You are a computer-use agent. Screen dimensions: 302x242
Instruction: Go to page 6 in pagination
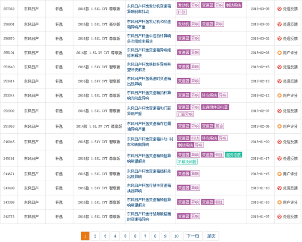135,236
